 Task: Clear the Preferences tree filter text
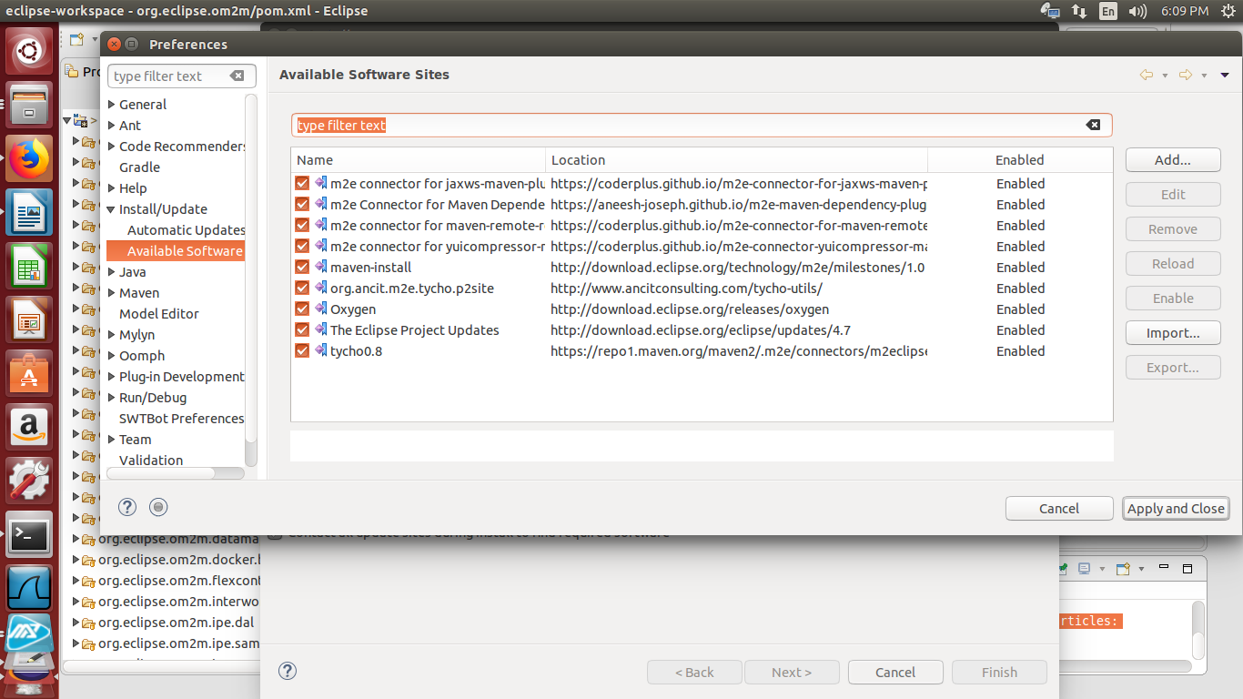pyautogui.click(x=237, y=76)
